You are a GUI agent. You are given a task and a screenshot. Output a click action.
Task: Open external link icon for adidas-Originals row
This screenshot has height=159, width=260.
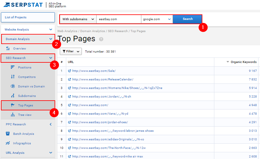pyautogui.click(x=70, y=139)
